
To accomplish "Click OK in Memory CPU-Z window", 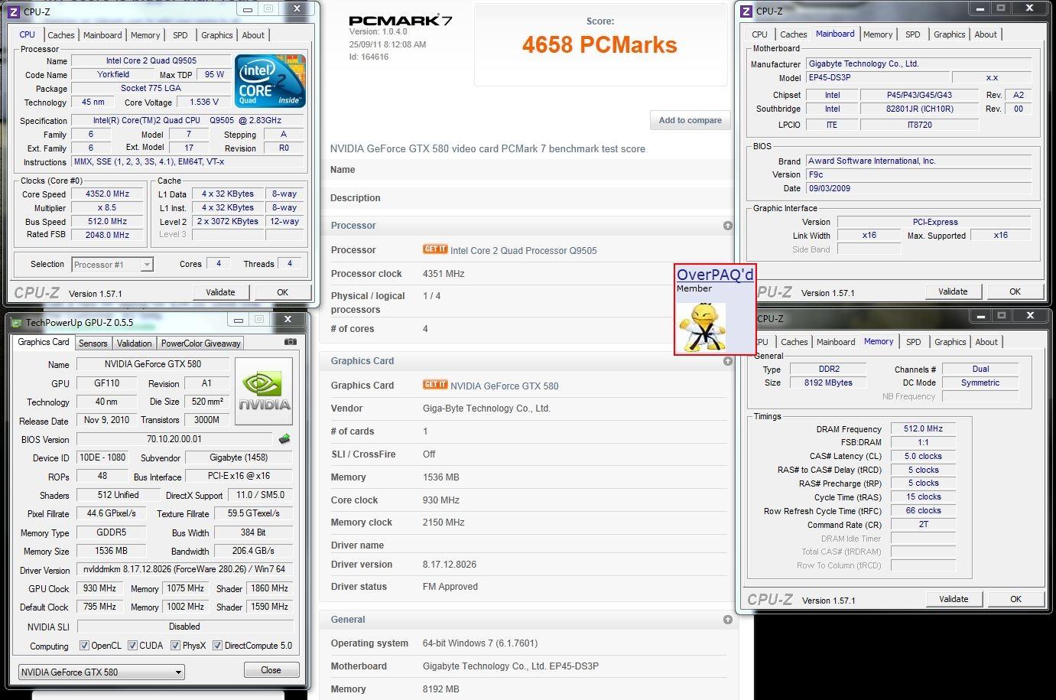I will tap(1015, 599).
